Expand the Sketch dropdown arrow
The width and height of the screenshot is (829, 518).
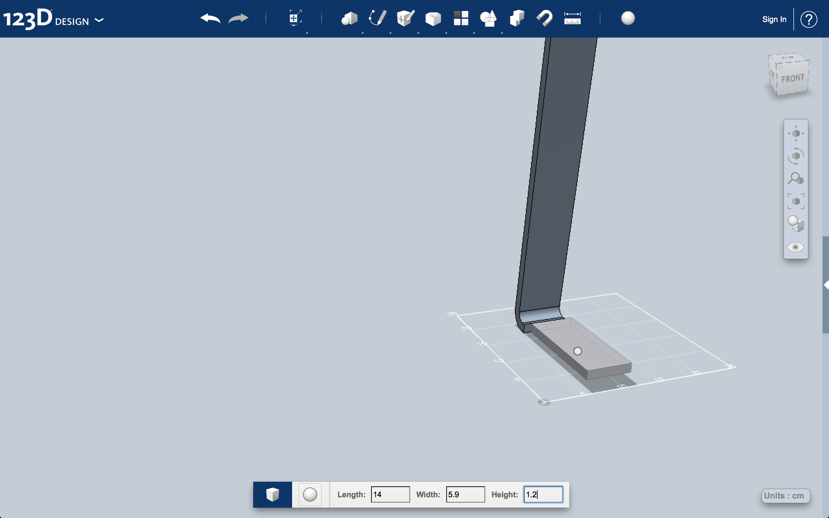point(390,33)
